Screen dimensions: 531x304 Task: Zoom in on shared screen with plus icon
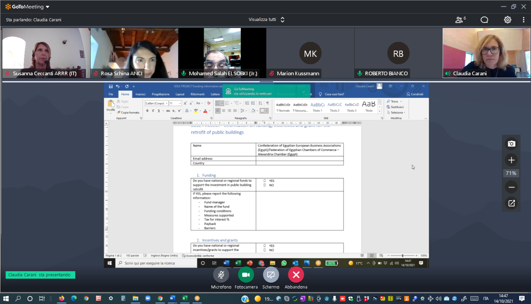[x=511, y=160]
